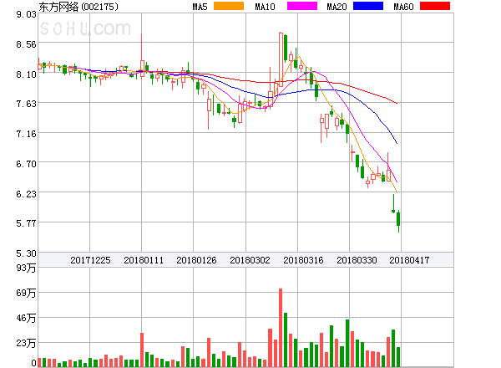Click the 23万 volume axis label
Screen dimensions: 501x368
click(x=26, y=344)
